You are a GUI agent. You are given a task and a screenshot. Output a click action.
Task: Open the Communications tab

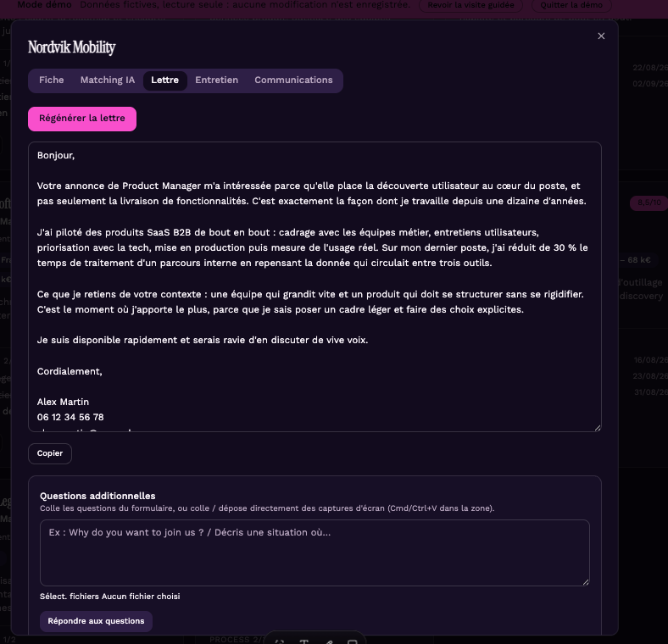[x=293, y=80]
